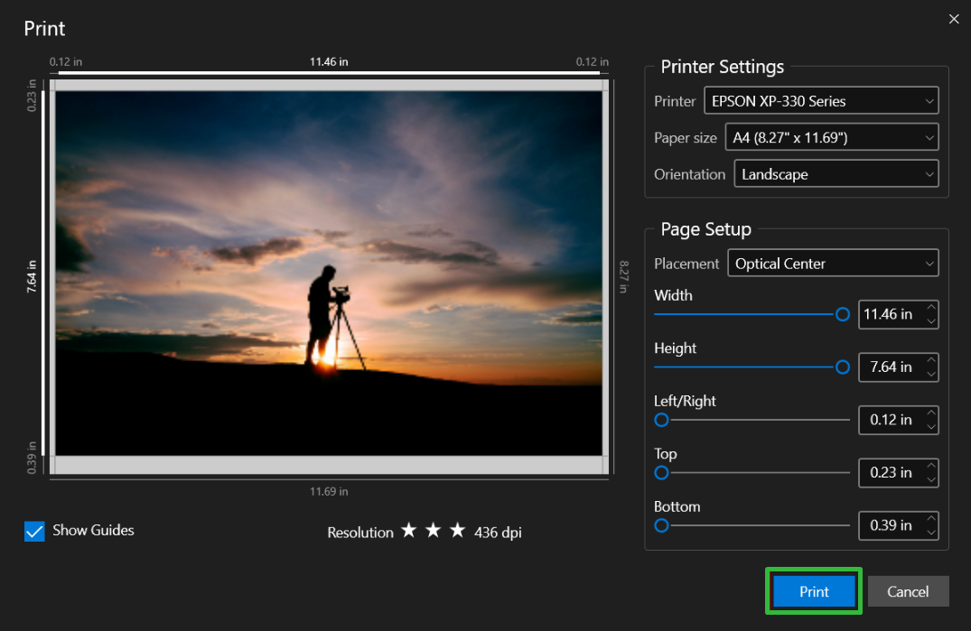This screenshot has height=631, width=971.
Task: Click the Height slider handle
Action: click(x=842, y=367)
